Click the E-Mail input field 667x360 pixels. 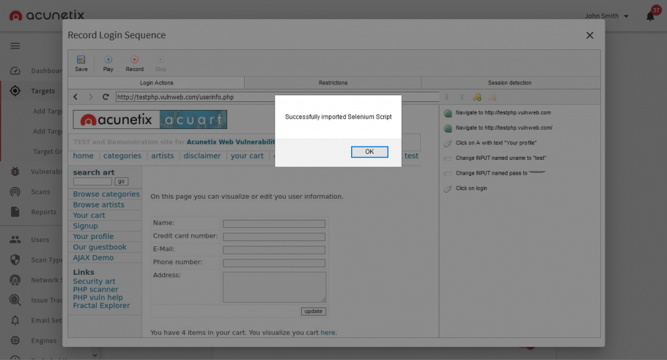click(274, 250)
